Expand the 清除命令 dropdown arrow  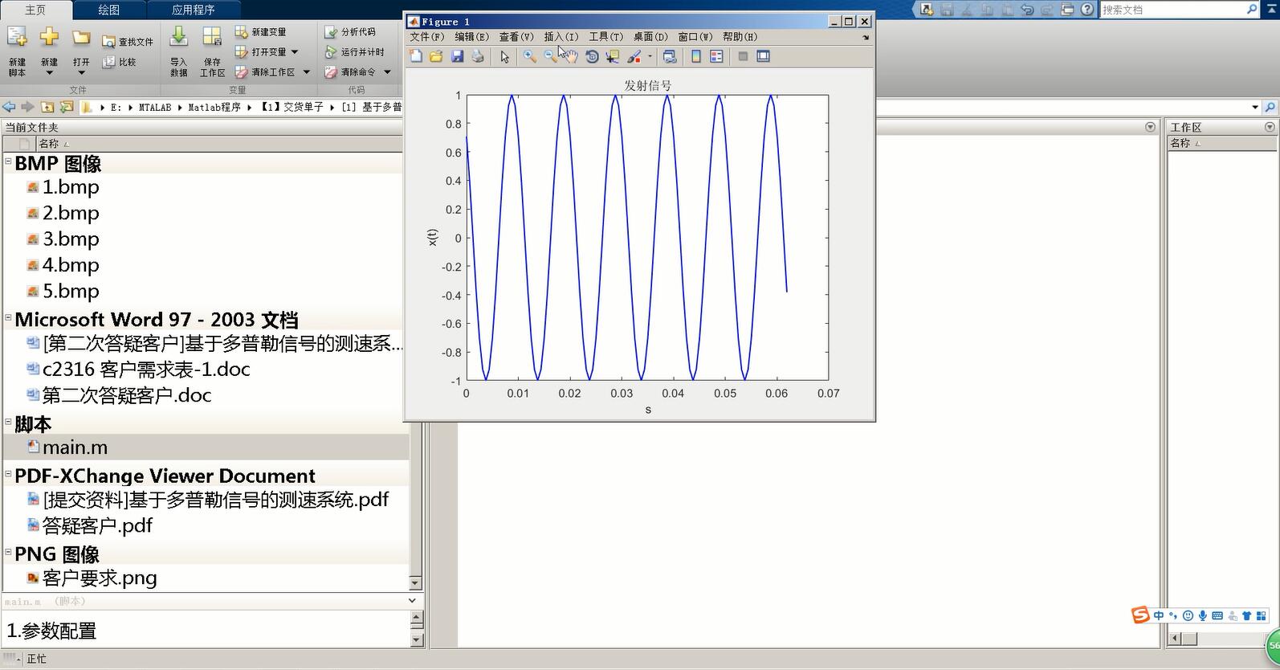(387, 72)
